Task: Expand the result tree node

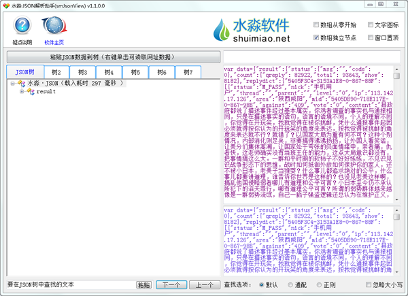Action: click(22, 91)
